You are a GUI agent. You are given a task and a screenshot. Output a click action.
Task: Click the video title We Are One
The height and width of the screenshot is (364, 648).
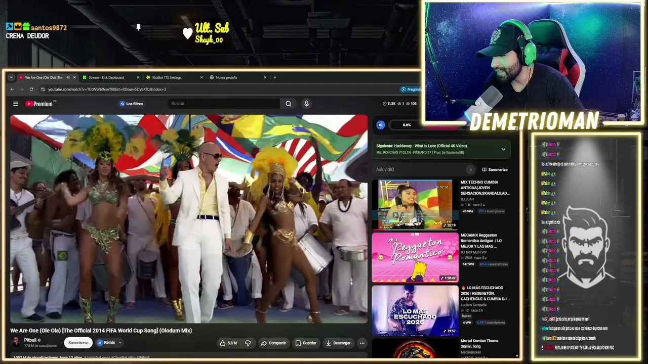pyautogui.click(x=101, y=331)
